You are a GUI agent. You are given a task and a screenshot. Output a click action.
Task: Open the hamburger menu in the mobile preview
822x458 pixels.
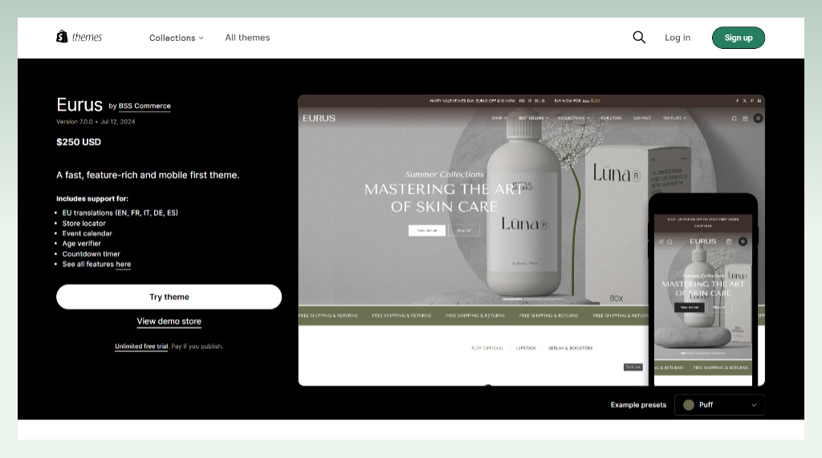point(661,241)
